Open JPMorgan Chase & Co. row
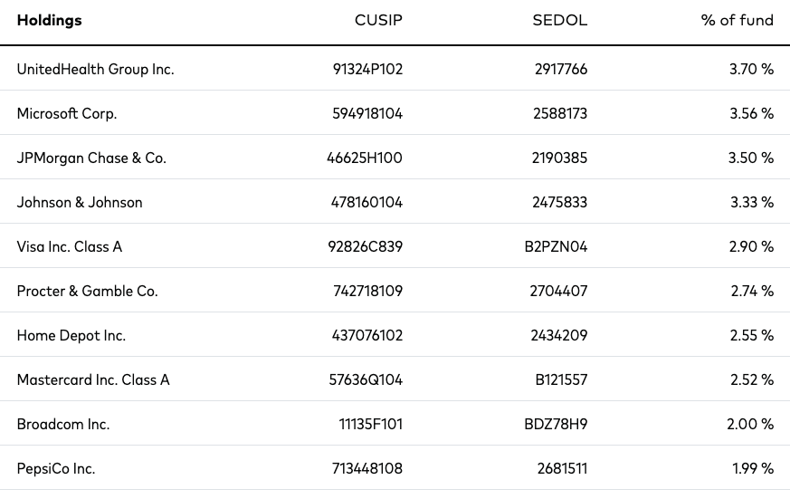This screenshot has width=790, height=499. (x=395, y=158)
